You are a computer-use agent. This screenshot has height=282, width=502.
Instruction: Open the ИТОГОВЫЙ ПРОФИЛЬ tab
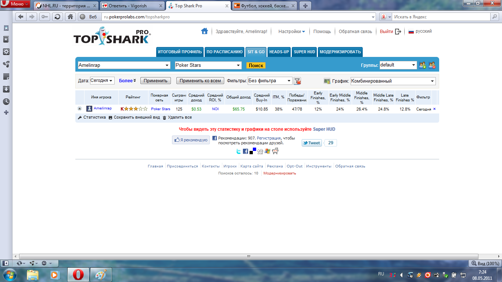coord(180,52)
